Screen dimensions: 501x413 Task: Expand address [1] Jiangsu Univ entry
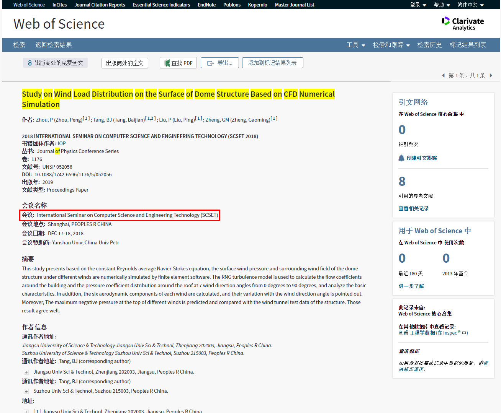tap(26, 411)
